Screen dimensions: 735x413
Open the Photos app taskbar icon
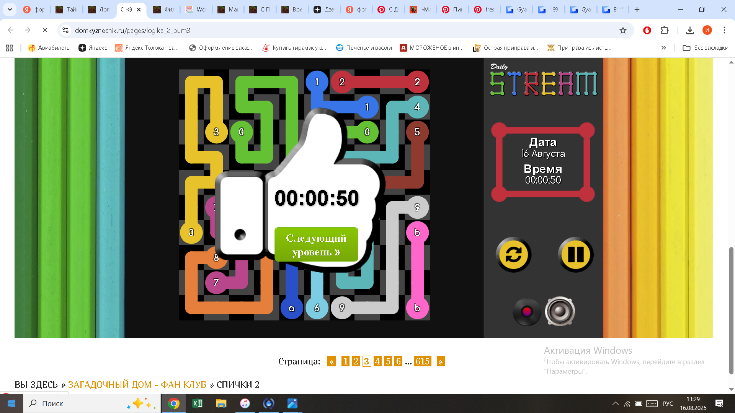pos(292,403)
